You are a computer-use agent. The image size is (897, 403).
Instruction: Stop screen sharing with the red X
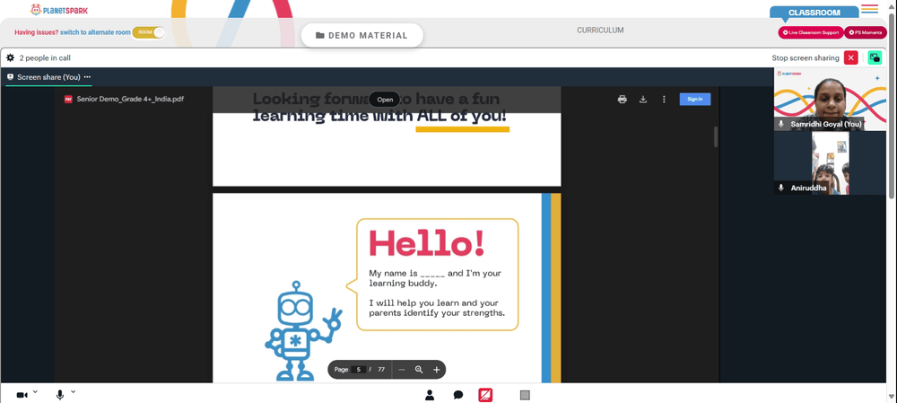point(851,57)
